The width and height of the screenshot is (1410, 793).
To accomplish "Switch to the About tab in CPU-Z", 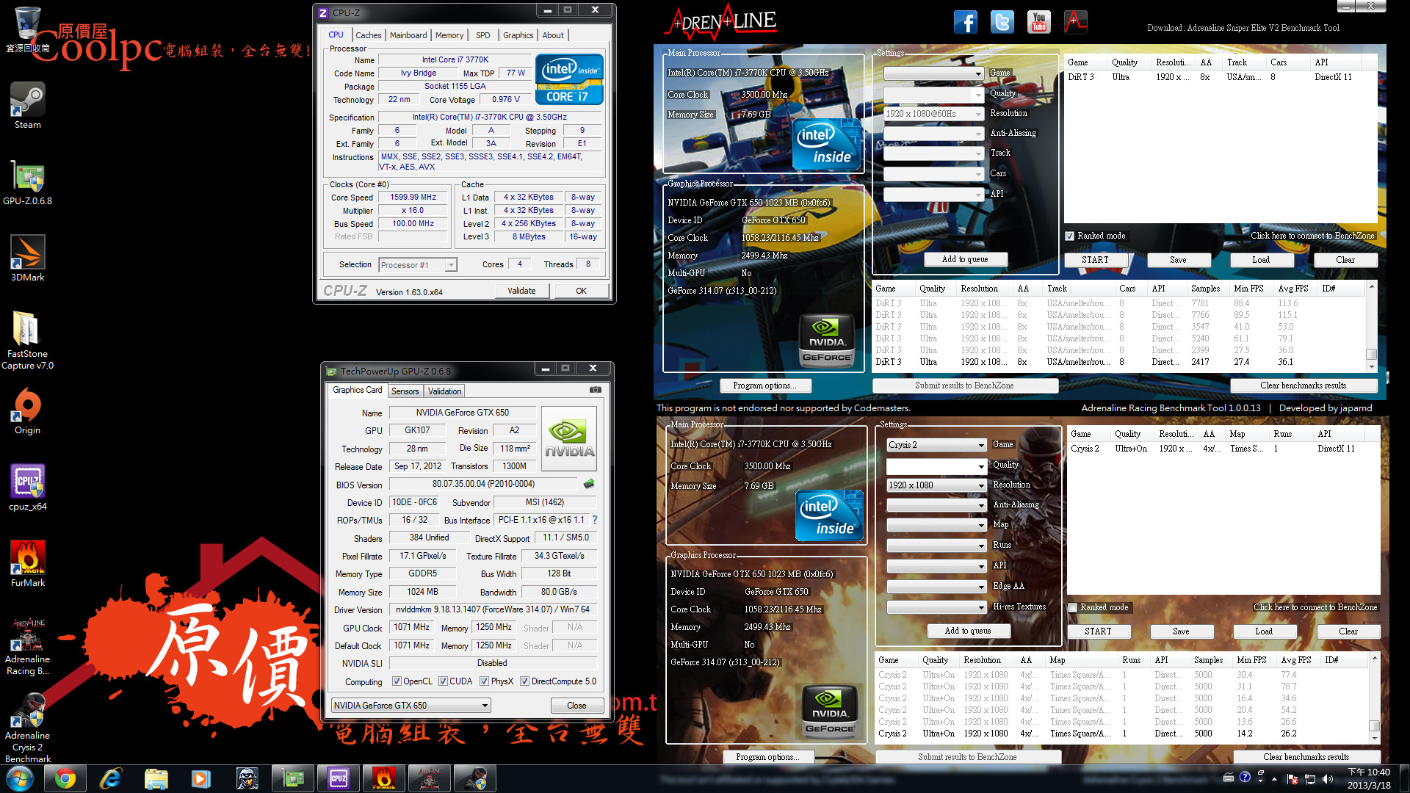I will point(553,35).
